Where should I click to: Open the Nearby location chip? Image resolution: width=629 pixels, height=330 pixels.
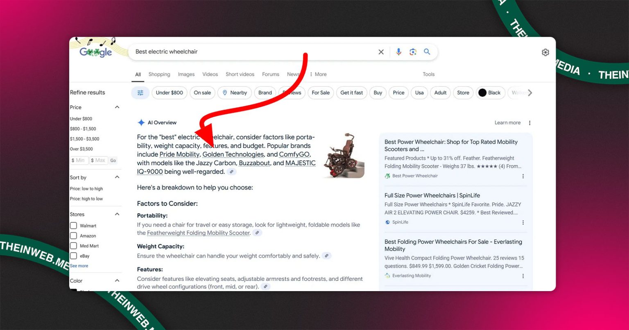click(235, 93)
